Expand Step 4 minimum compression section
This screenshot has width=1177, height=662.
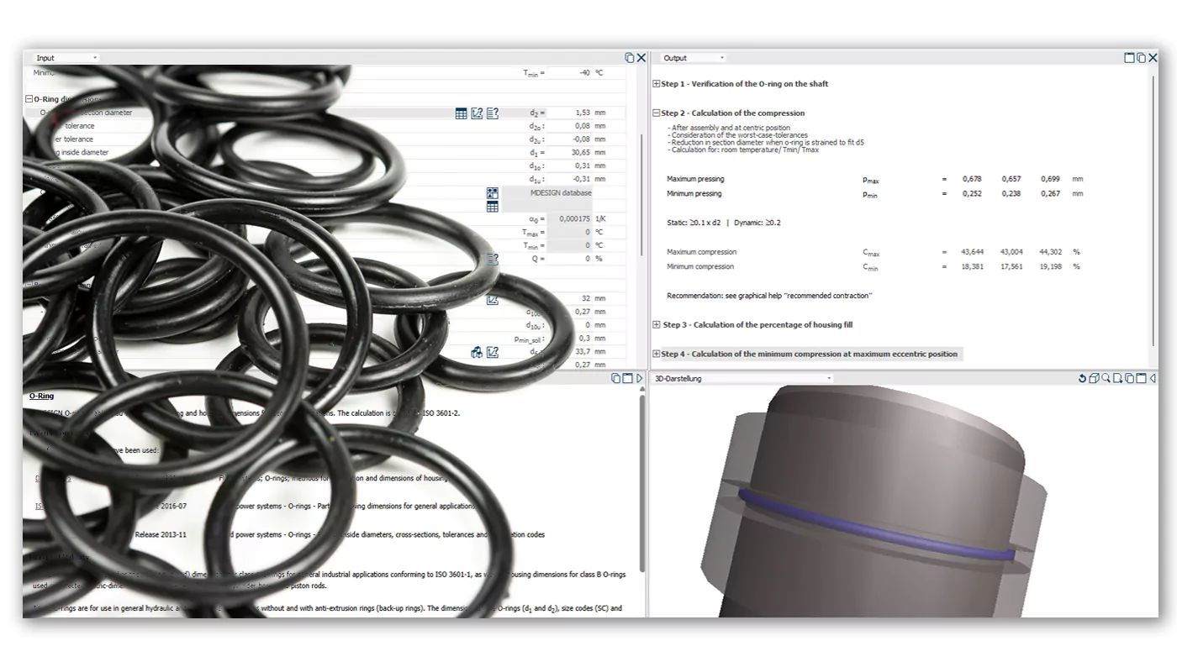(657, 355)
